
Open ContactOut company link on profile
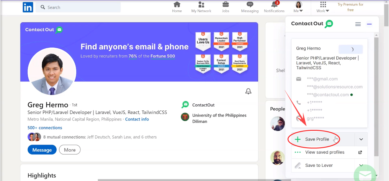203,105
